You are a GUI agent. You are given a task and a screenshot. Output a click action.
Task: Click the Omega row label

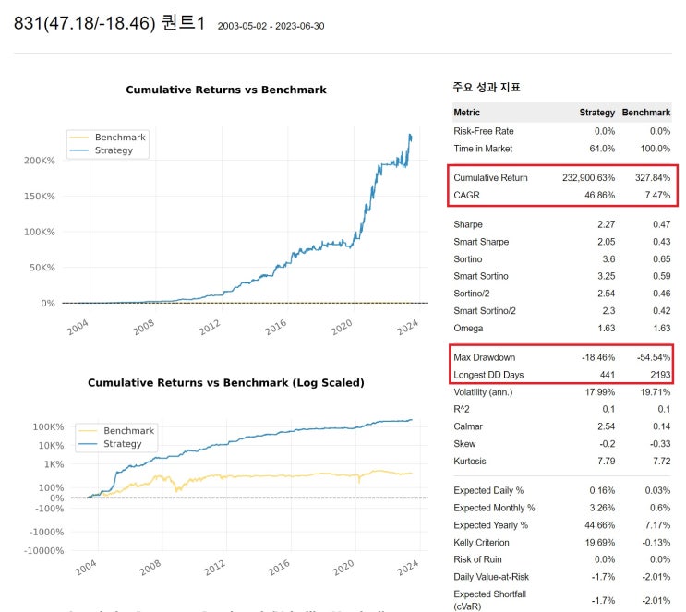click(468, 328)
